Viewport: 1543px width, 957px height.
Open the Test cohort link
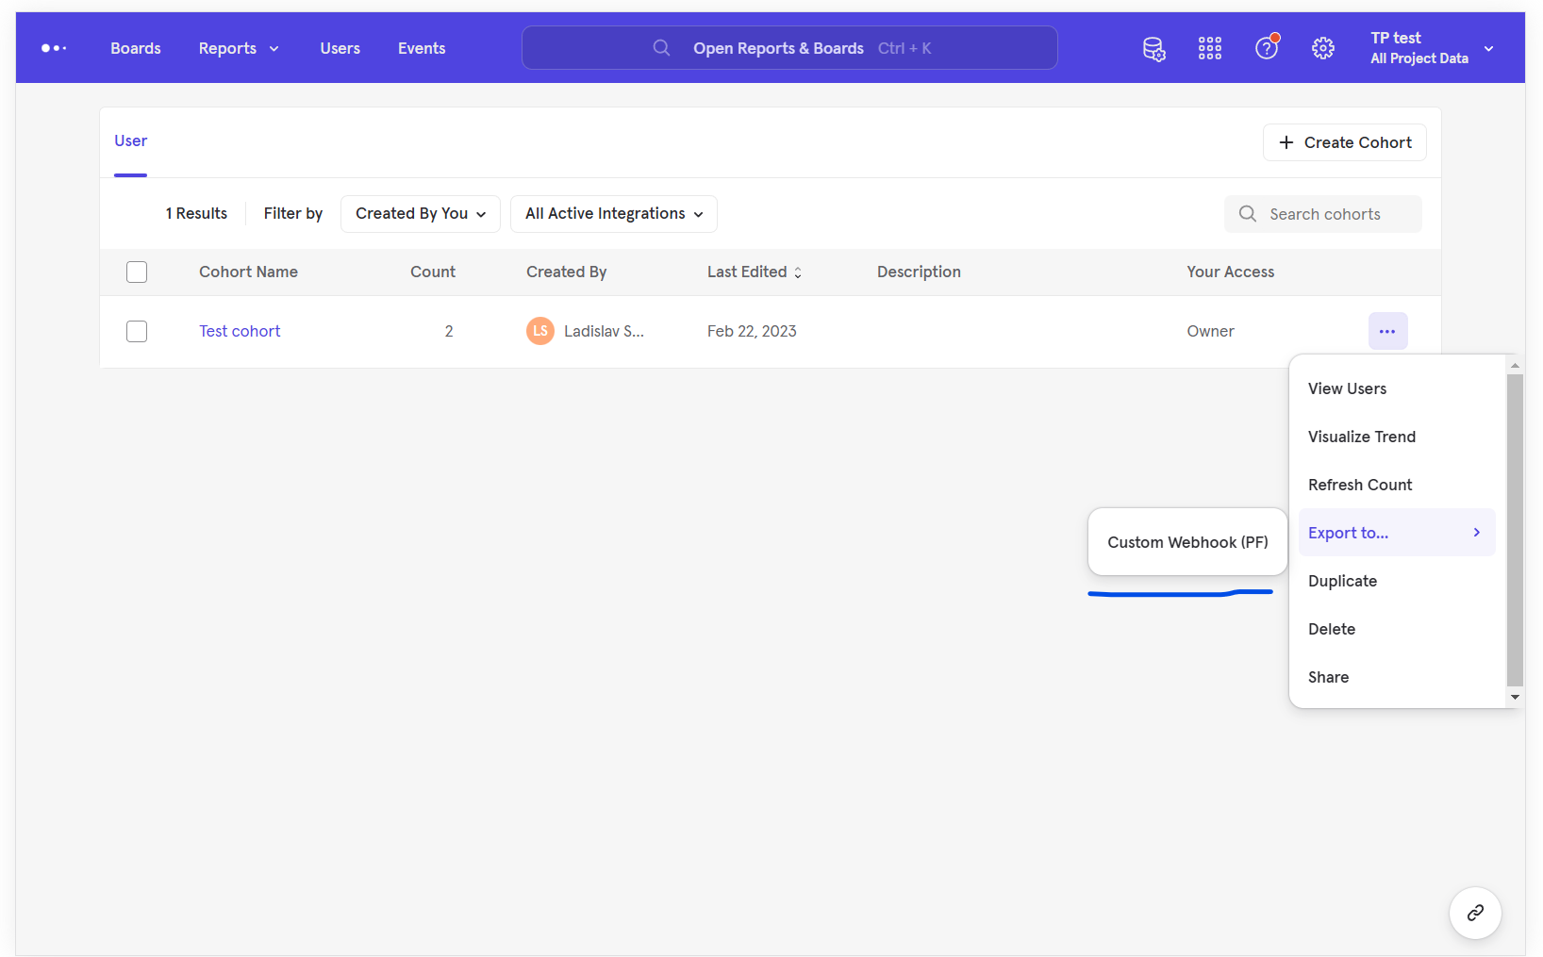239,331
